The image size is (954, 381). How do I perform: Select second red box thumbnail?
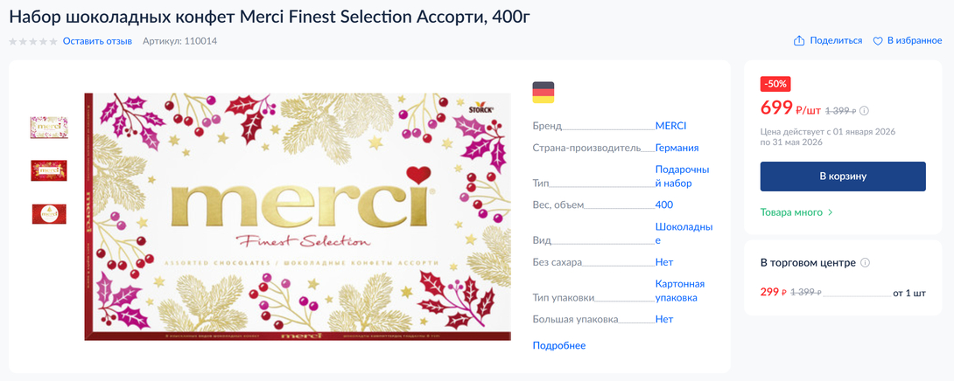tap(49, 170)
